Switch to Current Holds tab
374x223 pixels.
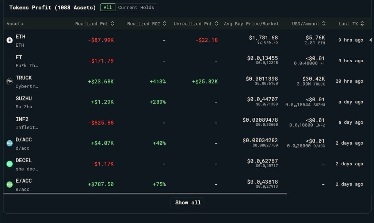(x=136, y=7)
